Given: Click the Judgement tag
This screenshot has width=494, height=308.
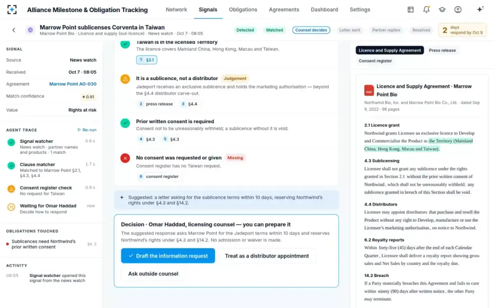Looking at the screenshot, I should 235,78.
